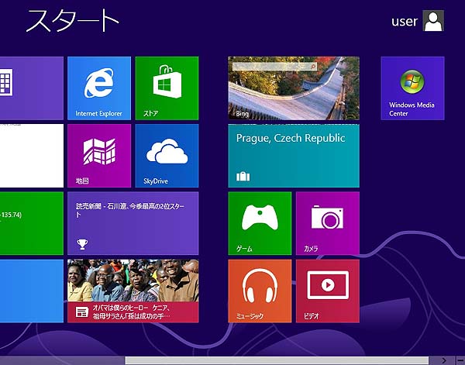The width and height of the screenshot is (465, 365).
Task: Click the user account name
Action: point(404,22)
